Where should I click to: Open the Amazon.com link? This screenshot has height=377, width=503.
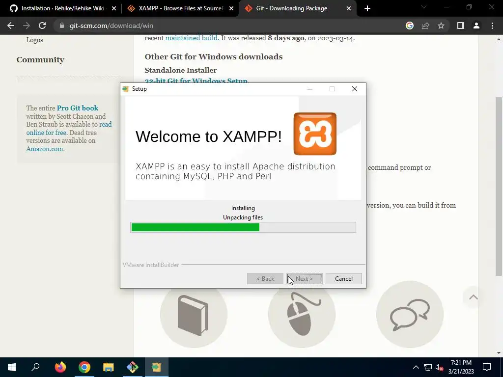[45, 149]
